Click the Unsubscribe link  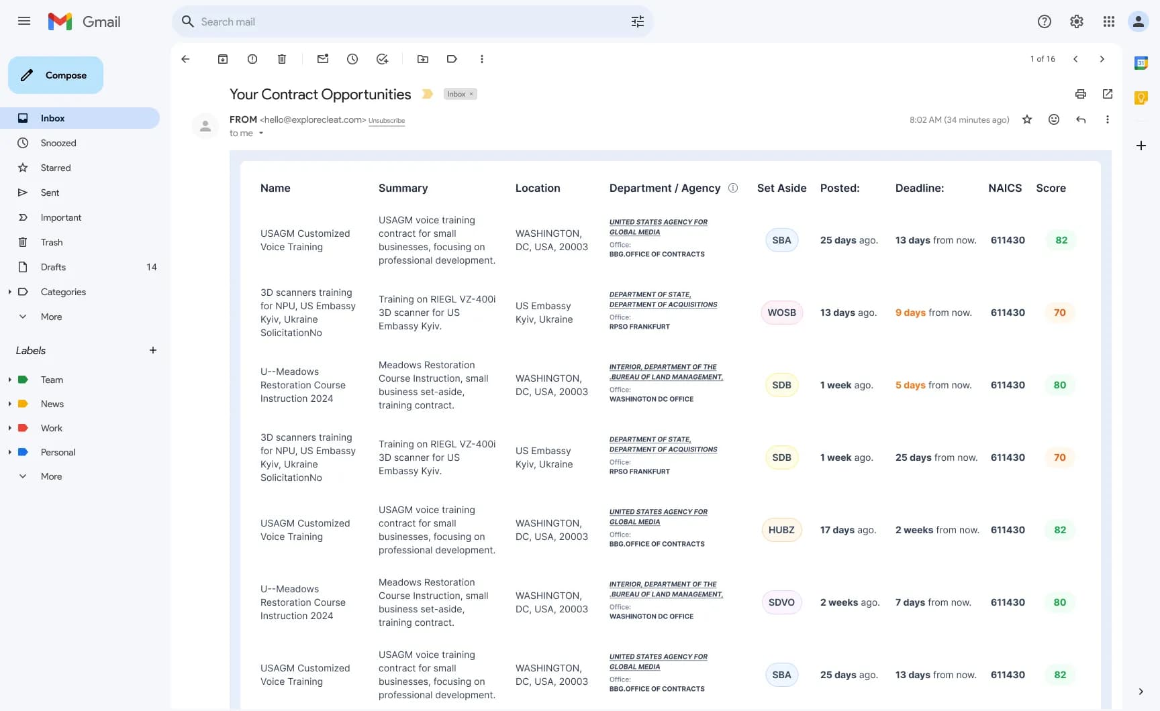pos(387,121)
